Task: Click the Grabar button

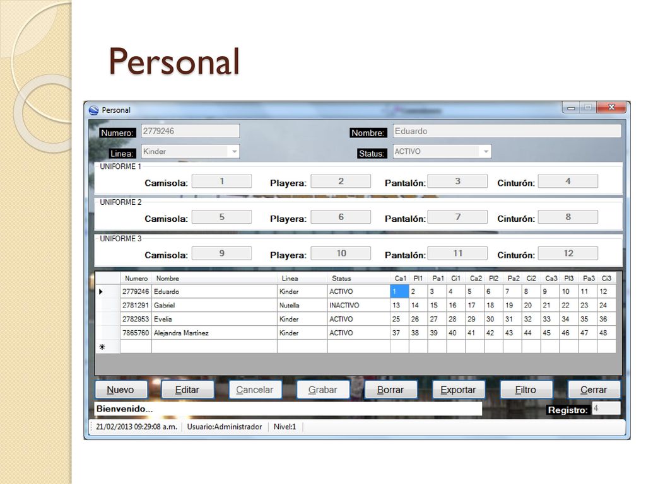Action: (x=323, y=389)
